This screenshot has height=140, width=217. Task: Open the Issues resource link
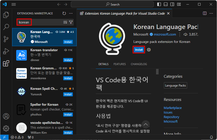coord(168,113)
